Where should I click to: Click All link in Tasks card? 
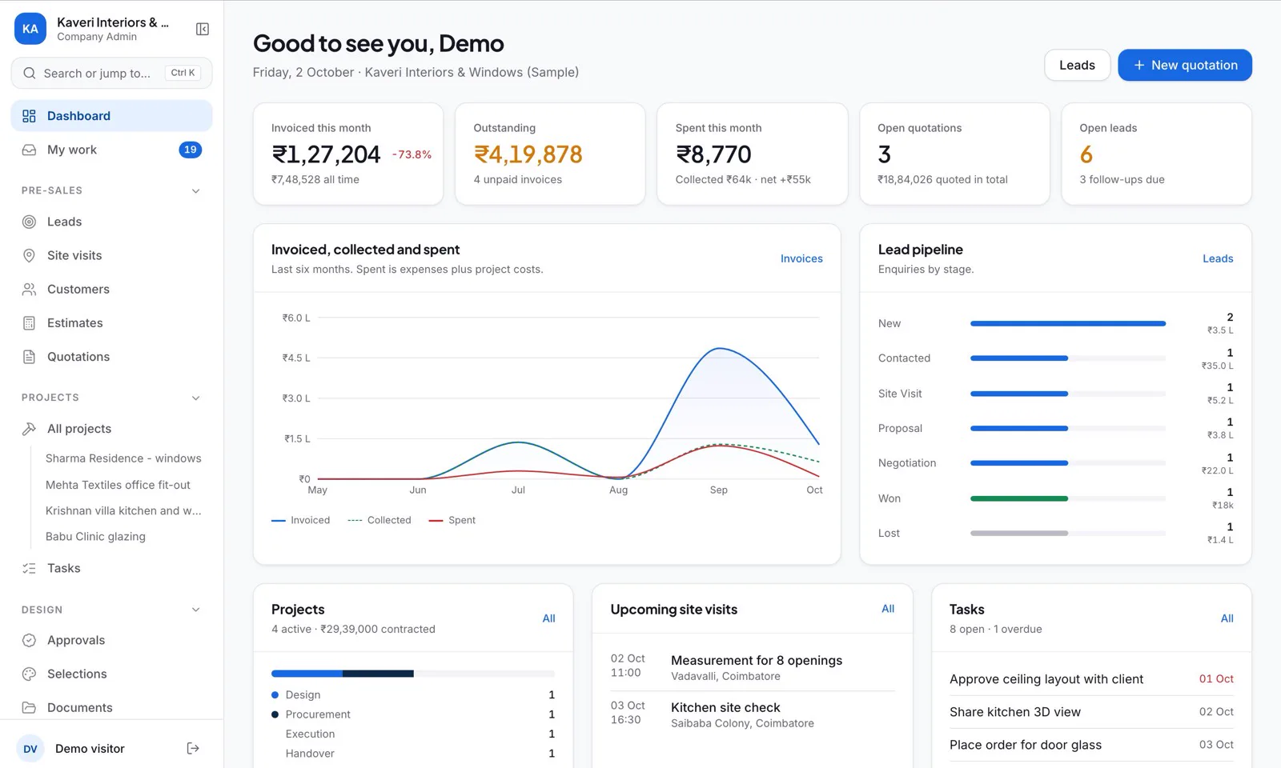point(1227,618)
